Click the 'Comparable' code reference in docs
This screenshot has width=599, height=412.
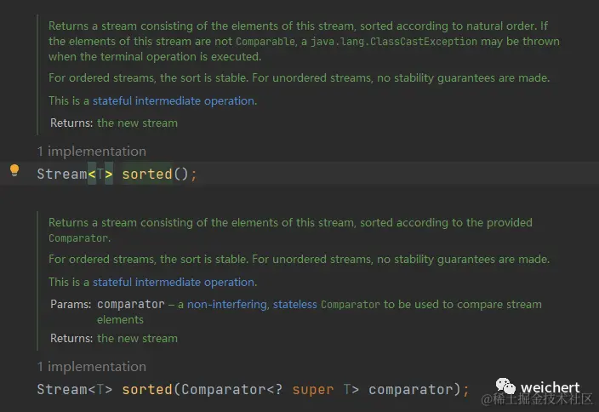pyautogui.click(x=265, y=41)
